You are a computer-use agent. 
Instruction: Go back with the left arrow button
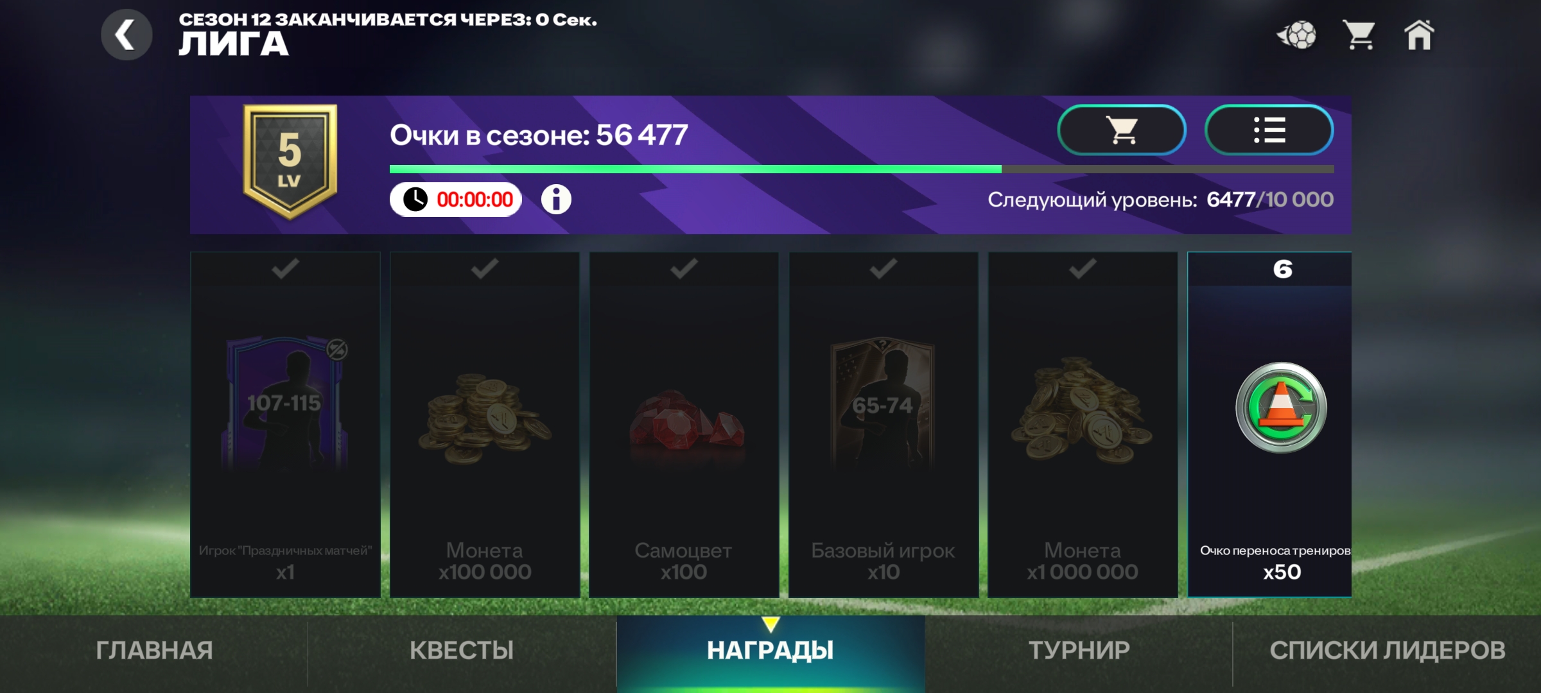(x=126, y=35)
